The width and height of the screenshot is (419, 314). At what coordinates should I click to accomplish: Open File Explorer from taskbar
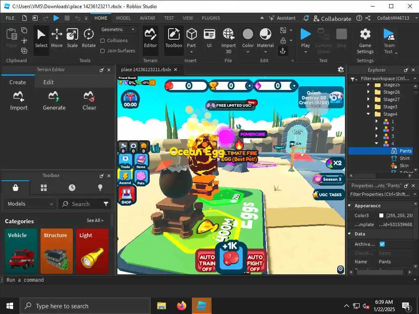(161, 306)
